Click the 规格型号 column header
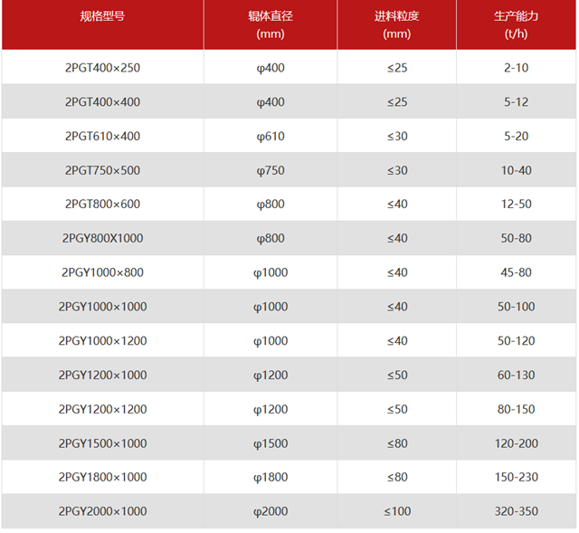579x533 pixels. [x=102, y=17]
